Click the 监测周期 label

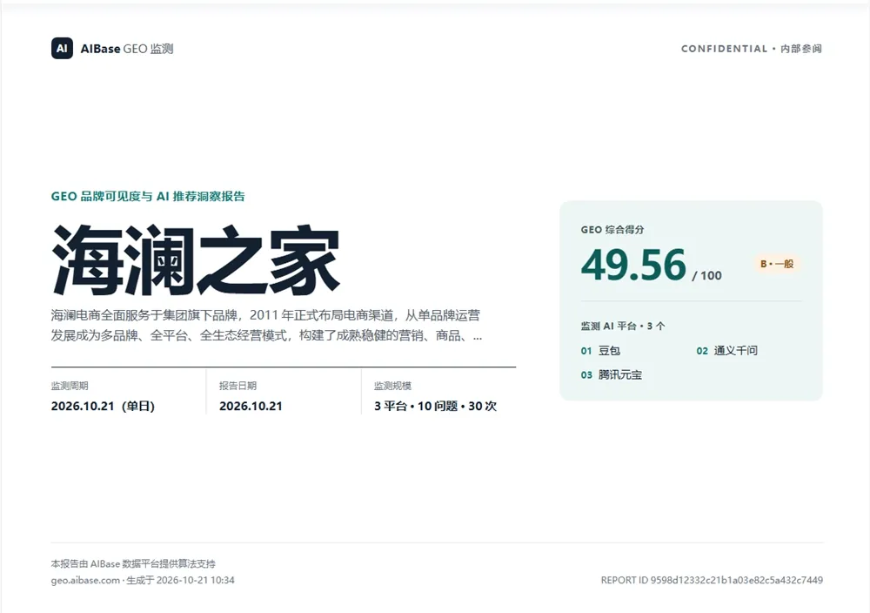pos(70,386)
